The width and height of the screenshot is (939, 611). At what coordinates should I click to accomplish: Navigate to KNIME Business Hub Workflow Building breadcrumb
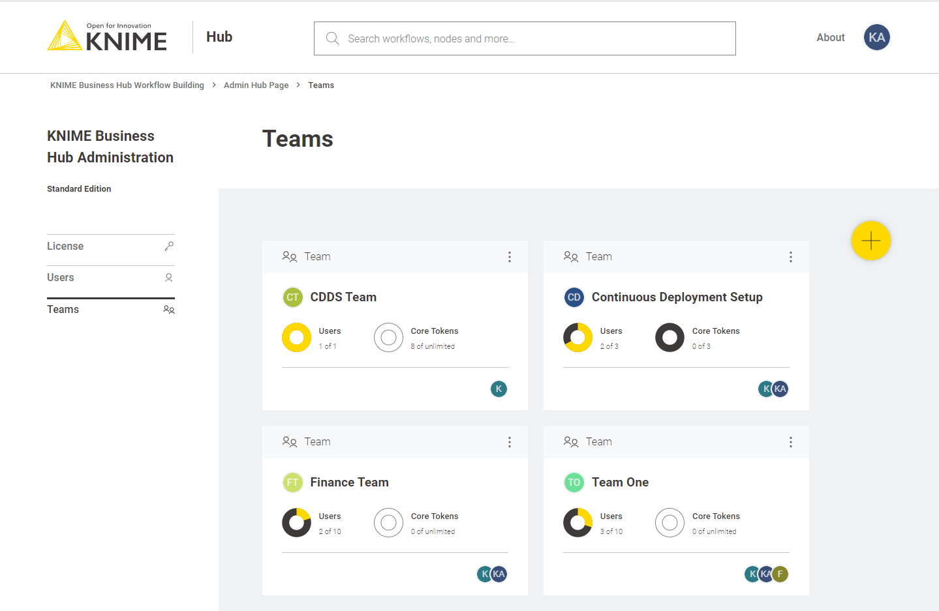[127, 85]
